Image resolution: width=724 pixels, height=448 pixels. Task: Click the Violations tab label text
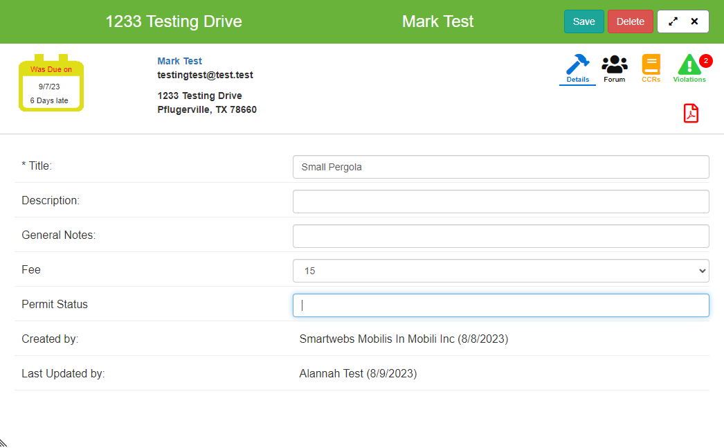[x=689, y=80]
